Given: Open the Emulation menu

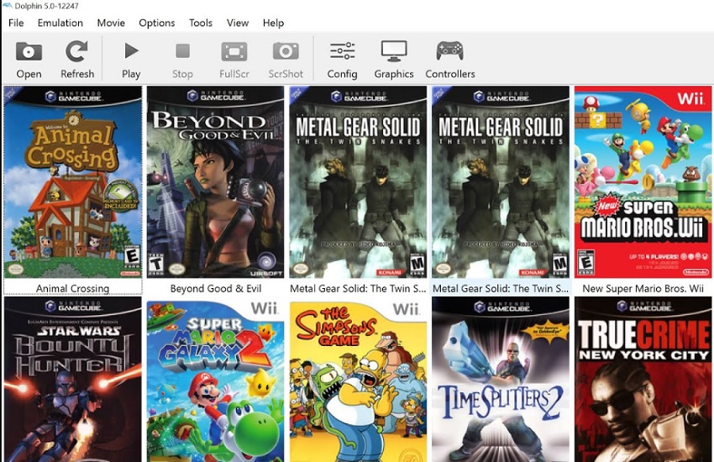Looking at the screenshot, I should click(x=60, y=23).
